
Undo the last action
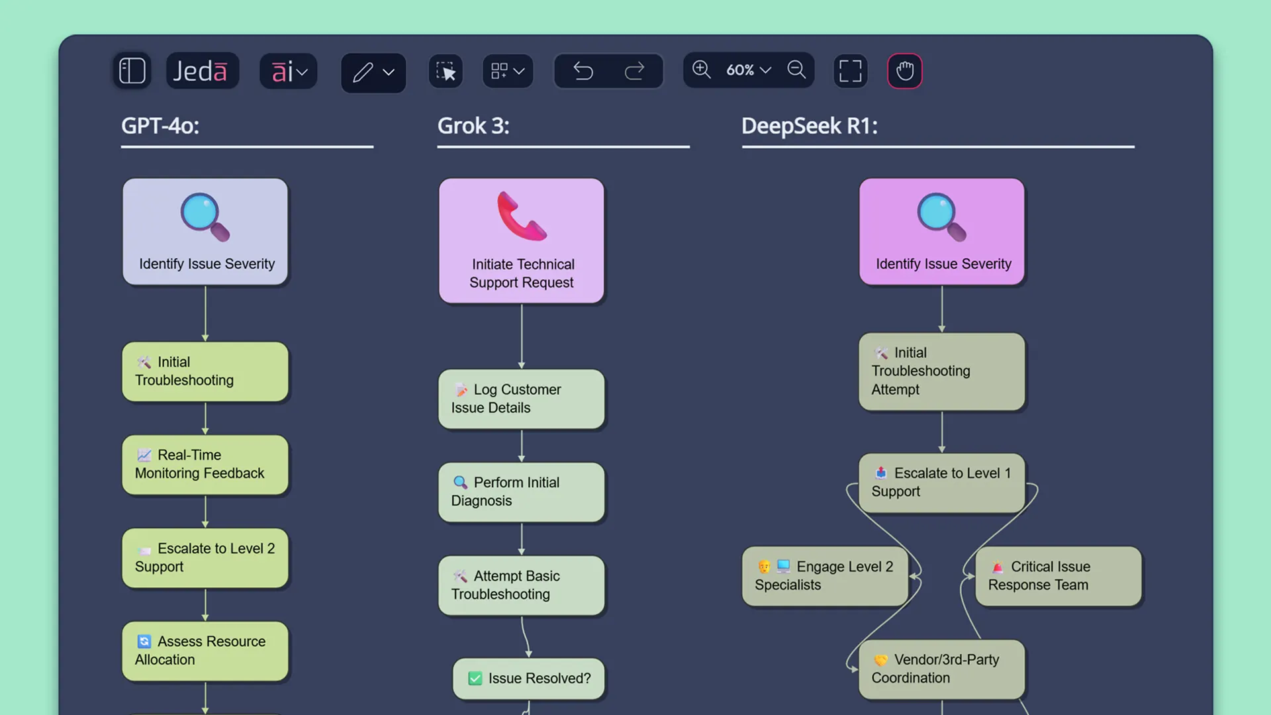[x=583, y=70]
